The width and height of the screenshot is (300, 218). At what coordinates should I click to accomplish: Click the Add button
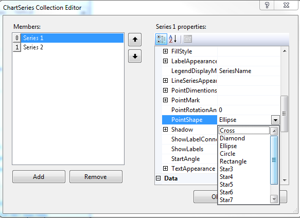(39, 177)
